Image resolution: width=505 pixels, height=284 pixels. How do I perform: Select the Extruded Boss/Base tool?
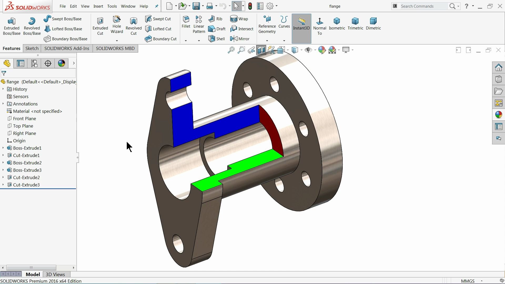11,25
